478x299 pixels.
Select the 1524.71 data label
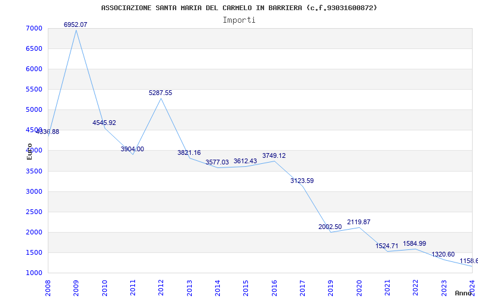[387, 246]
